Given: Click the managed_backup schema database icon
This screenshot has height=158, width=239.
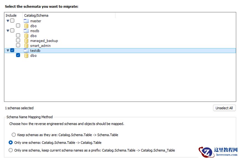Looking at the screenshot, I should pos(26,41).
